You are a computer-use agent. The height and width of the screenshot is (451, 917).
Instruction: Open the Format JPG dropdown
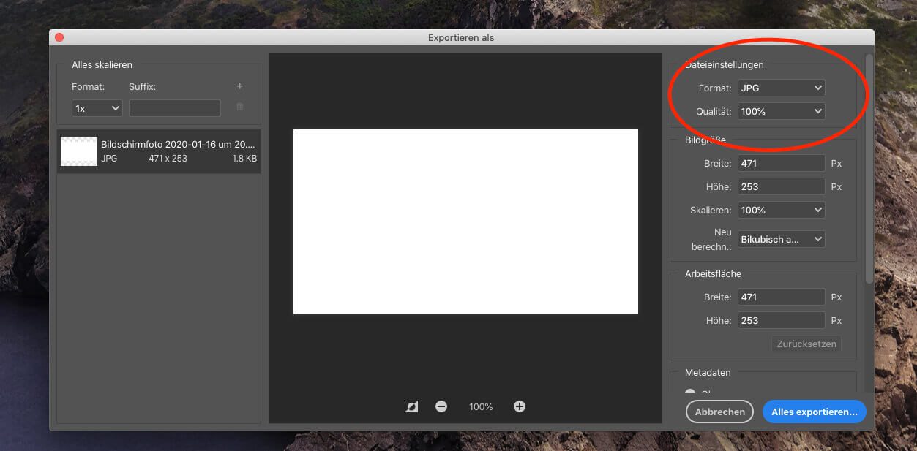781,88
